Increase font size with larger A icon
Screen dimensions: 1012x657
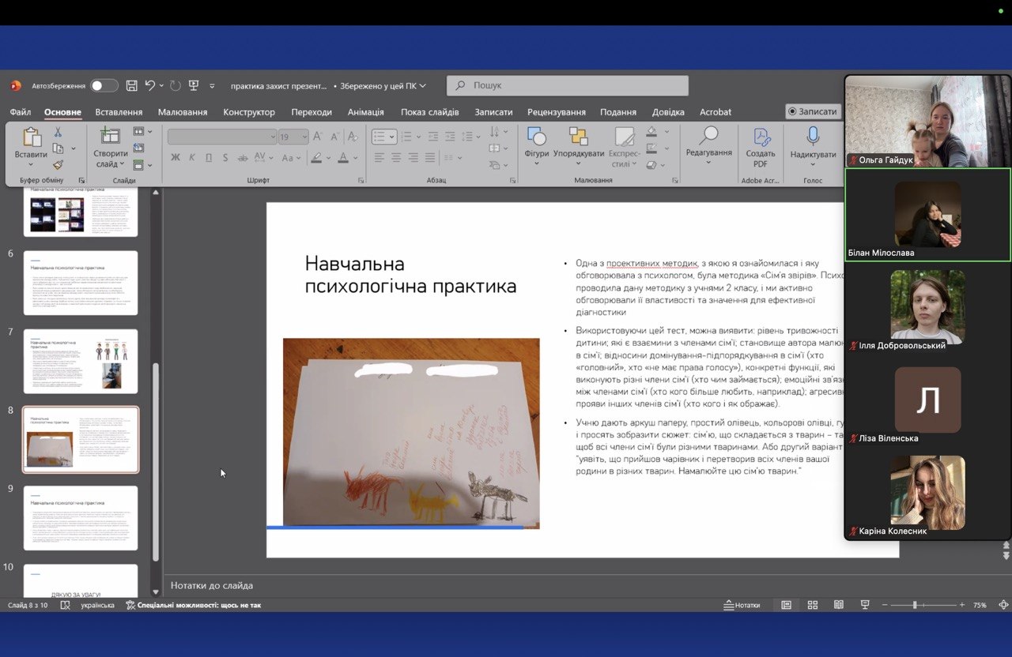click(x=317, y=137)
